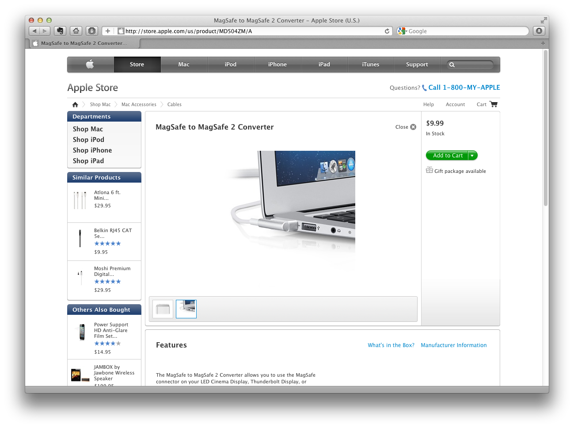Open the Moshi Premium Digital product
The image size is (574, 428).
pyautogui.click(x=112, y=271)
